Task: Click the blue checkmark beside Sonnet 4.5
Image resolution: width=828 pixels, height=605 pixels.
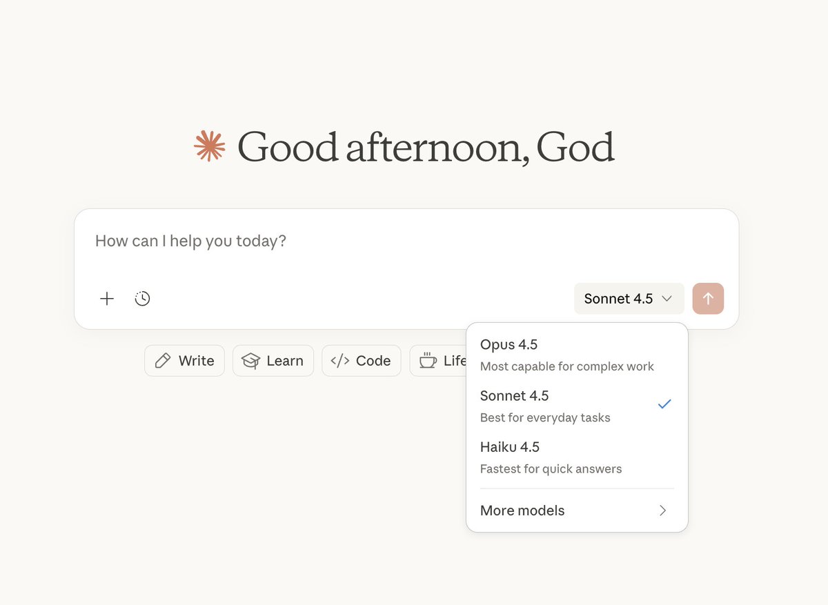Action: 664,404
